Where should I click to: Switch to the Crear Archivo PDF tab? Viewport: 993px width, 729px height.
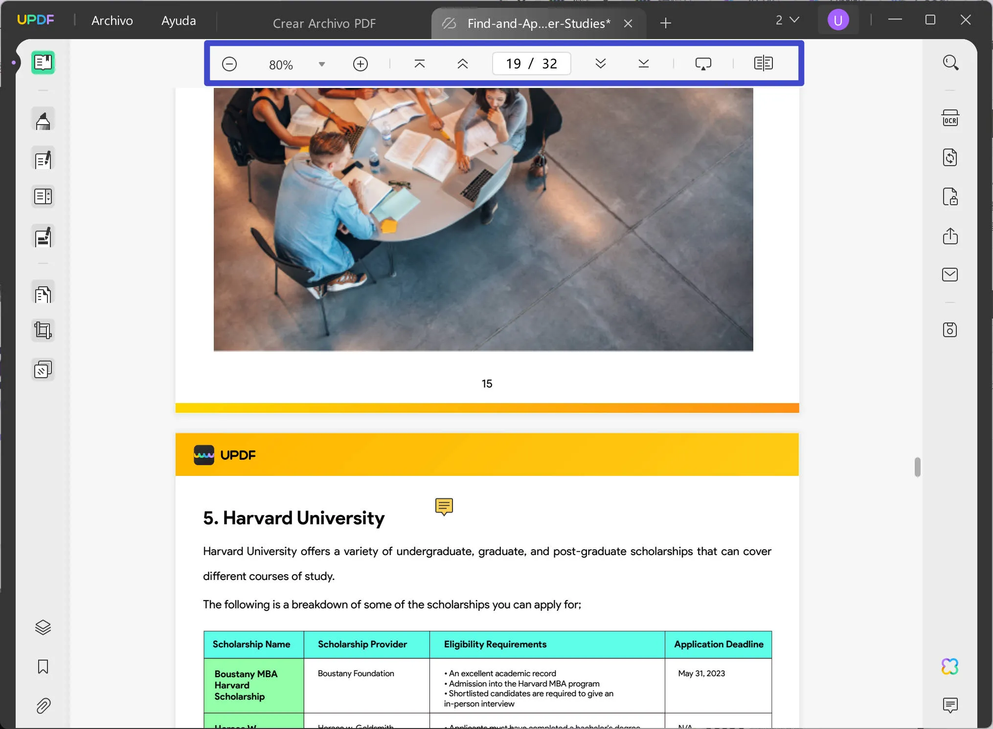click(324, 23)
